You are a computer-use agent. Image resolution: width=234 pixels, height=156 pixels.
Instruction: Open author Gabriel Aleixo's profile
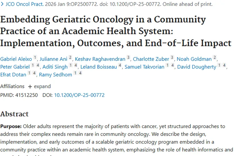point(16,59)
